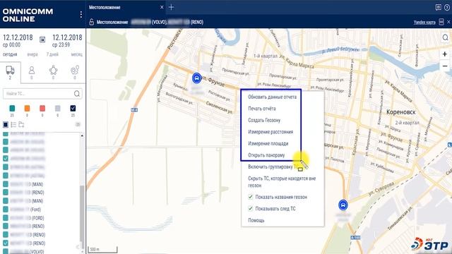452x254 pixels.
Task: Filter vehicles by the gray status swatch
Action: [58, 108]
